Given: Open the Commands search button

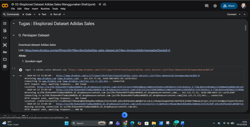Looking at the screenshot, I should [x=11, y=14].
